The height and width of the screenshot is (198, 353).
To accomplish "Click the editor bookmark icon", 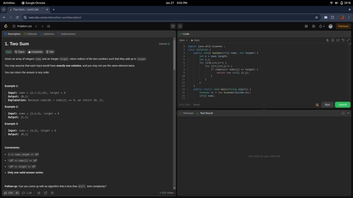I will pos(333,40).
